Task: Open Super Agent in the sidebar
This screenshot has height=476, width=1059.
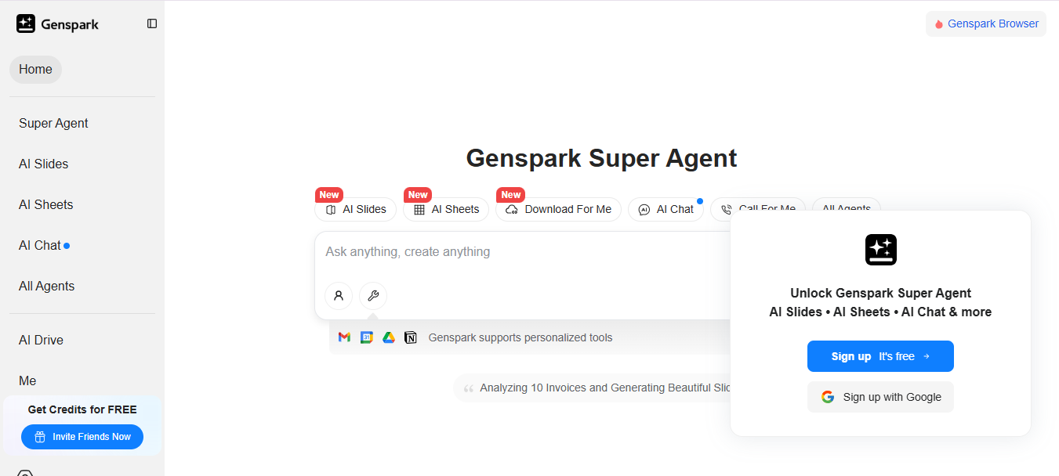Action: click(x=53, y=123)
